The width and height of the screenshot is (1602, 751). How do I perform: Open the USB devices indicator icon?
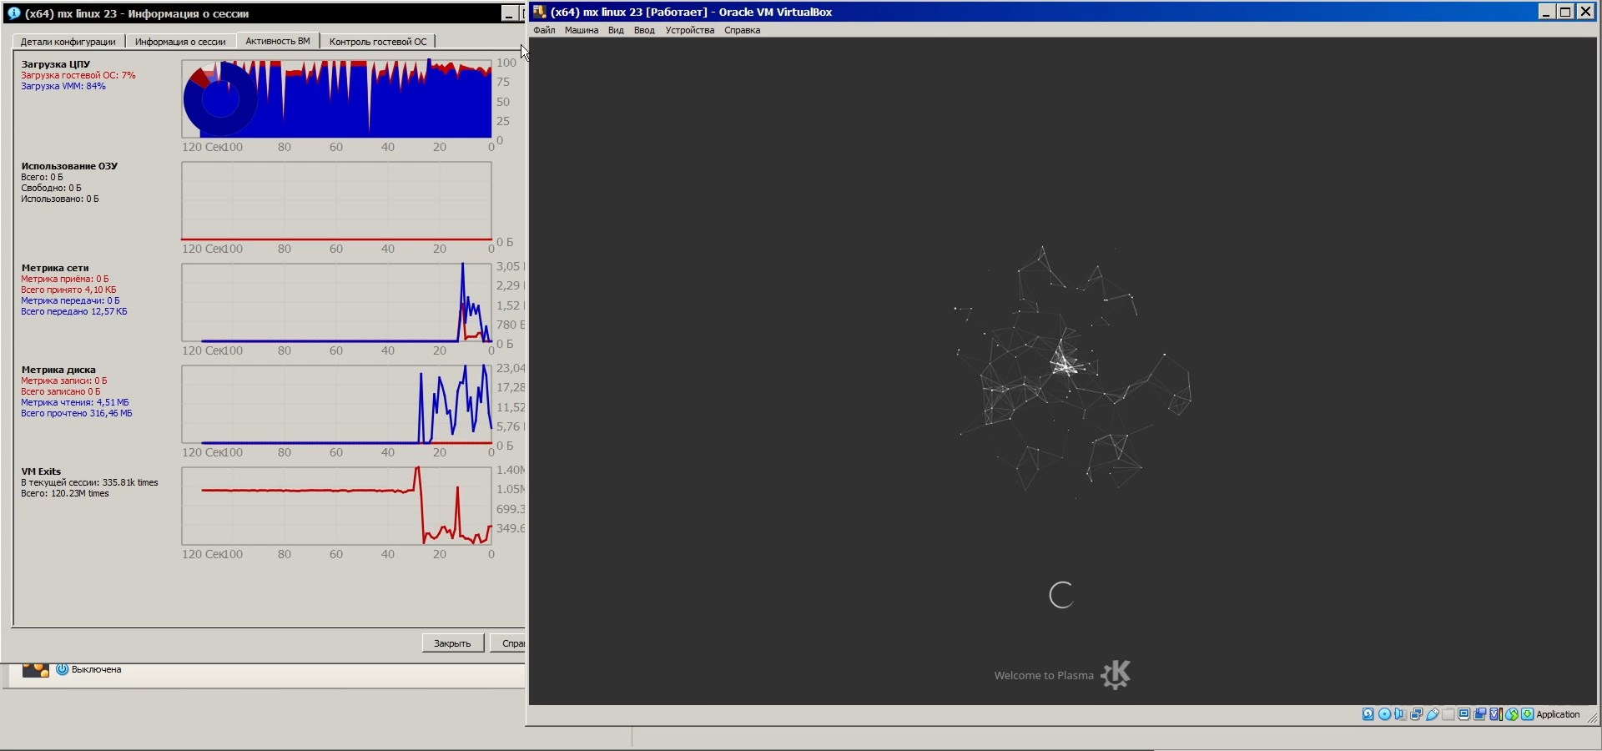pyautogui.click(x=1432, y=714)
